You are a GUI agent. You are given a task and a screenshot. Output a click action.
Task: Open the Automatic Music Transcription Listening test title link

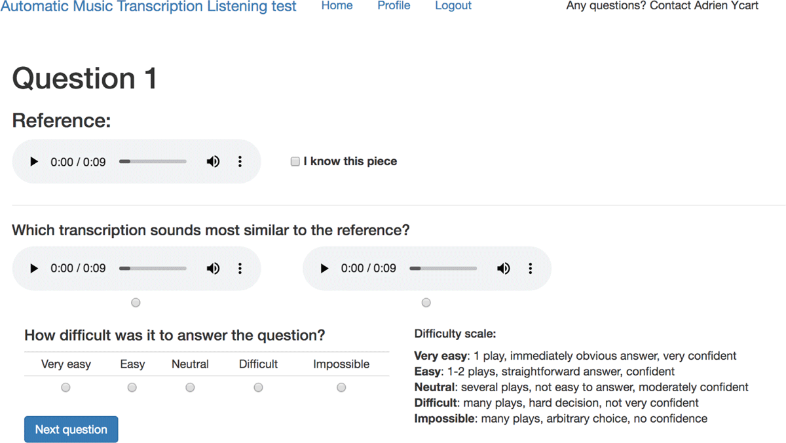148,7
